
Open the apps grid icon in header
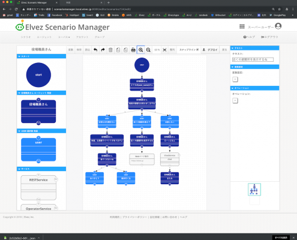coord(242,26)
